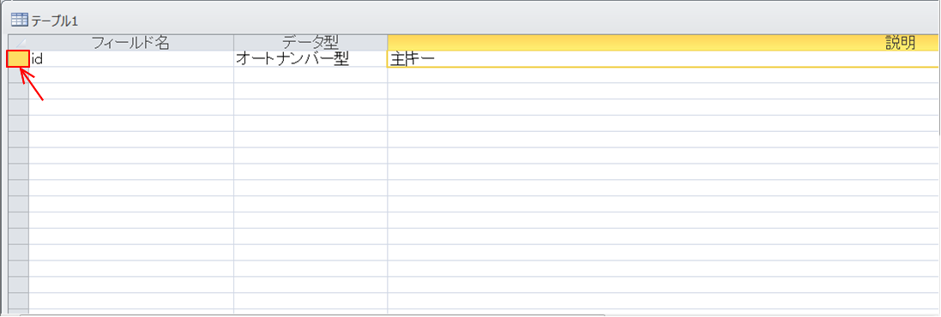The height and width of the screenshot is (317, 941).
Task: Open empty data type cell below オートナンバー型
Action: coord(311,75)
